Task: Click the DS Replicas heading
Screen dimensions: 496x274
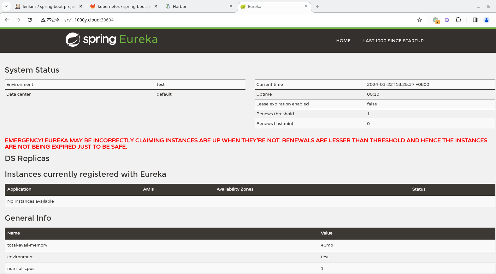Action: pos(27,158)
